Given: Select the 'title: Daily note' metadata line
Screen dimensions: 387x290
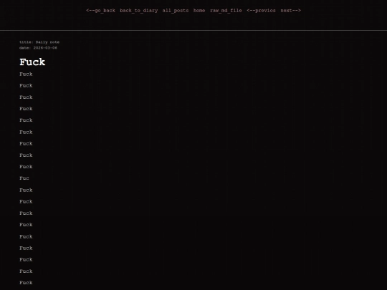Looking at the screenshot, I should 39,42.
